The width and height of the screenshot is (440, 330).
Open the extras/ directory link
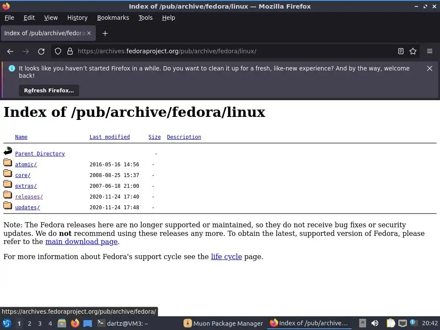[26, 186]
